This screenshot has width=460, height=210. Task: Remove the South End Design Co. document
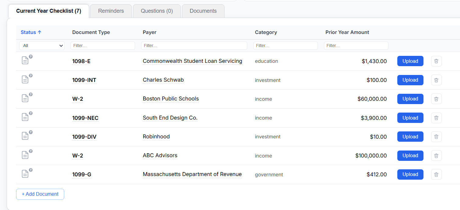pos(436,118)
